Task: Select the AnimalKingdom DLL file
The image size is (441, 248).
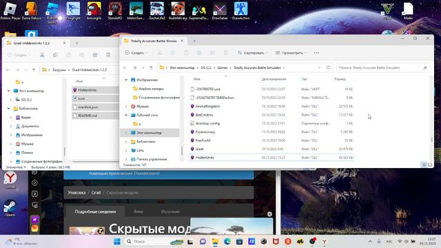Action: pos(271,106)
